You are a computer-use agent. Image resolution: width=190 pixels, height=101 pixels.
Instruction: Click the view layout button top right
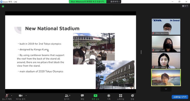(x=185, y=6)
